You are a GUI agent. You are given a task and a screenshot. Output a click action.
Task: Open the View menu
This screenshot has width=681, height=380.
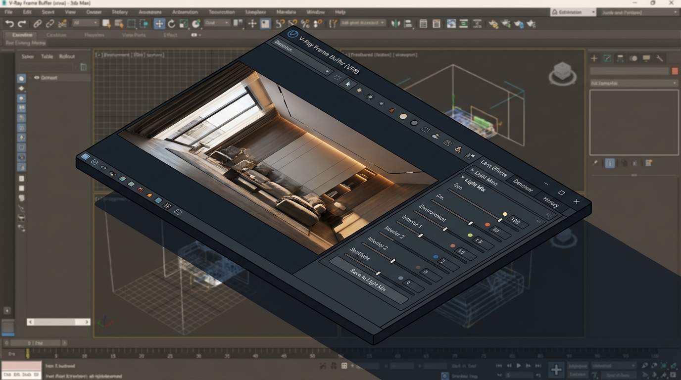click(x=70, y=11)
